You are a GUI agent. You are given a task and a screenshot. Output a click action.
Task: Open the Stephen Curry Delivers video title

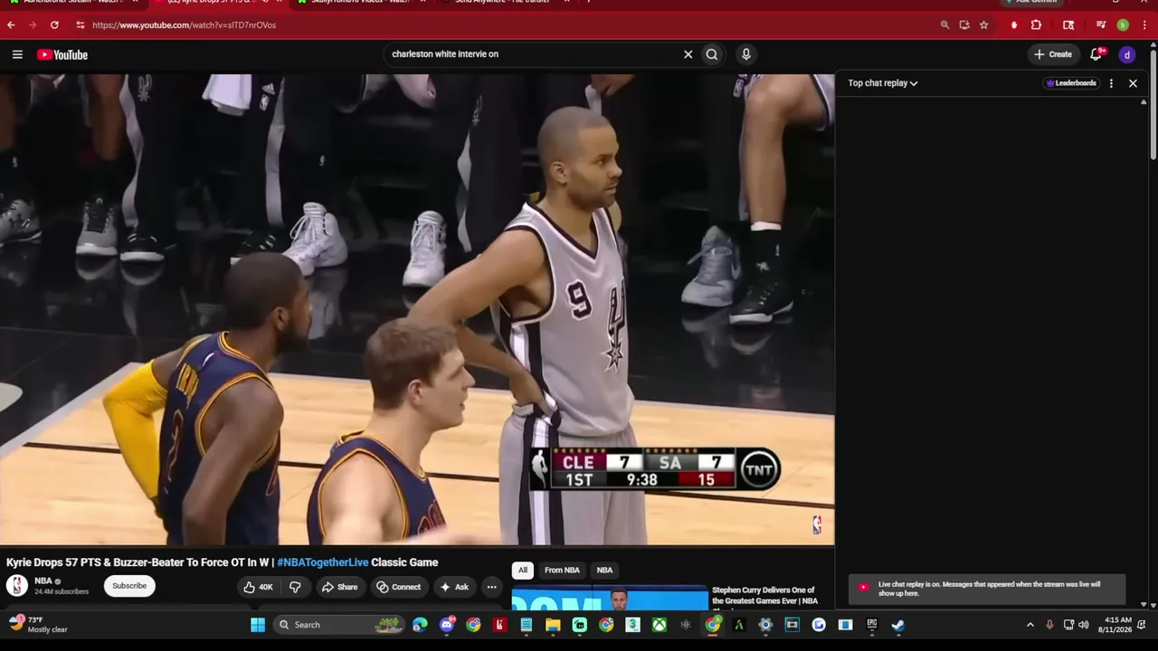764,596
